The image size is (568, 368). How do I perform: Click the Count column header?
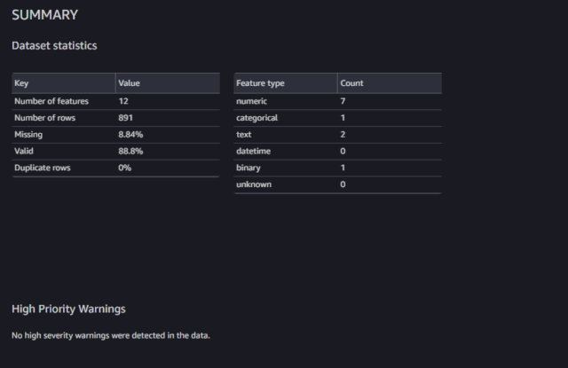[x=351, y=83]
